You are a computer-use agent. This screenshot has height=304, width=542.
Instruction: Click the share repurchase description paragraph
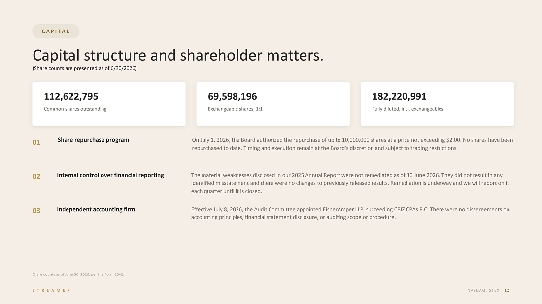353,144
